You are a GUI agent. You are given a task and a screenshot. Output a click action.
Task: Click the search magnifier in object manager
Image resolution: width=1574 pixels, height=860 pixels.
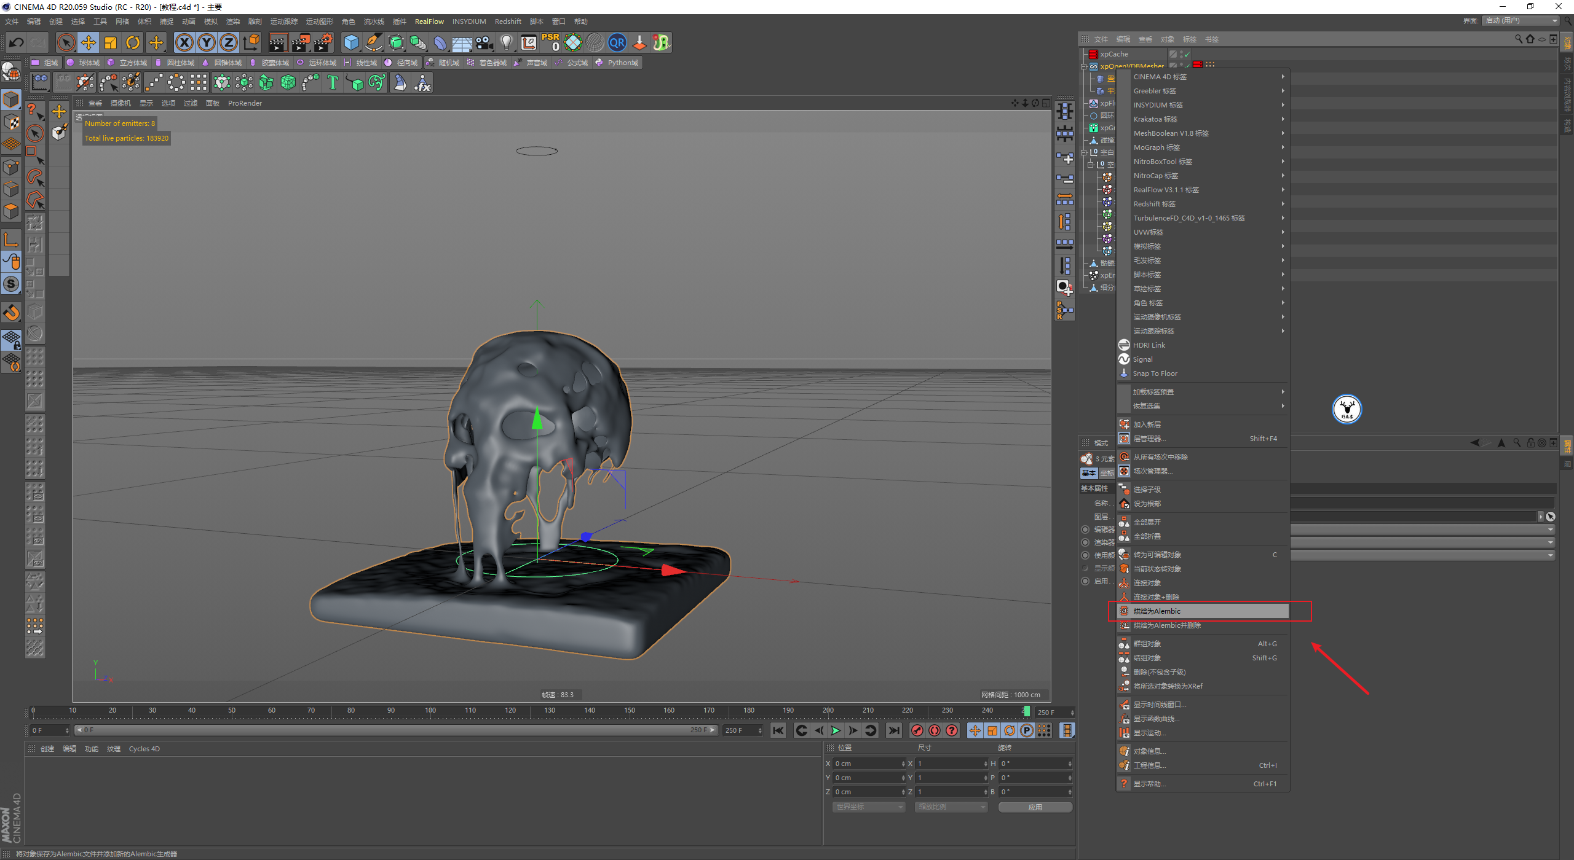(x=1519, y=39)
